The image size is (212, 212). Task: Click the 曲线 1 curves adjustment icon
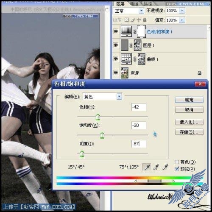tap(126, 59)
